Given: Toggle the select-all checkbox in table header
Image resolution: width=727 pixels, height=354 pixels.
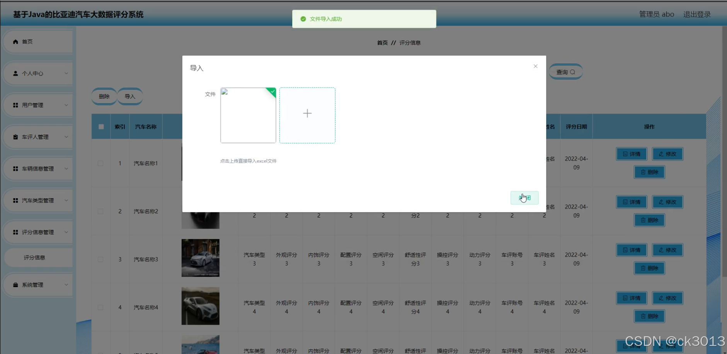Looking at the screenshot, I should coord(101,126).
